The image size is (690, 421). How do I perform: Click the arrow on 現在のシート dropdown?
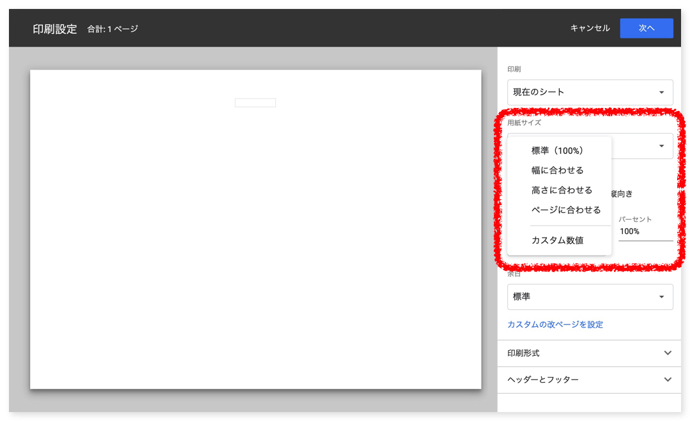(x=661, y=93)
